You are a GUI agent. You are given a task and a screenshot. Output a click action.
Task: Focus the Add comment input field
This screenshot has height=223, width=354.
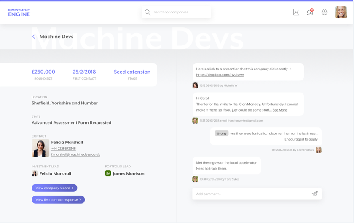[x=251, y=194]
